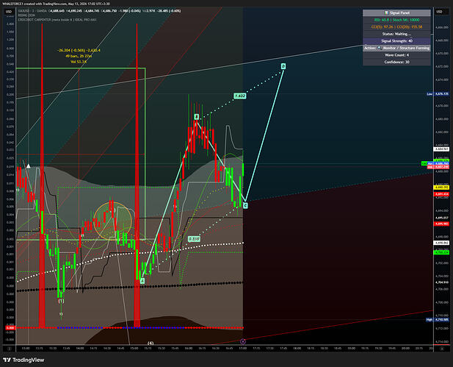Viewport: 453px width, 367px height.
Task: Click the USD currency label on right price scale
Action: pyautogui.click(x=439, y=11)
